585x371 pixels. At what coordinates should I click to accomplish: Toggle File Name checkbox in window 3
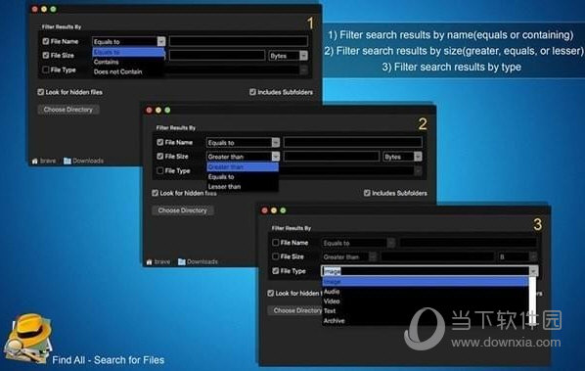click(x=275, y=243)
